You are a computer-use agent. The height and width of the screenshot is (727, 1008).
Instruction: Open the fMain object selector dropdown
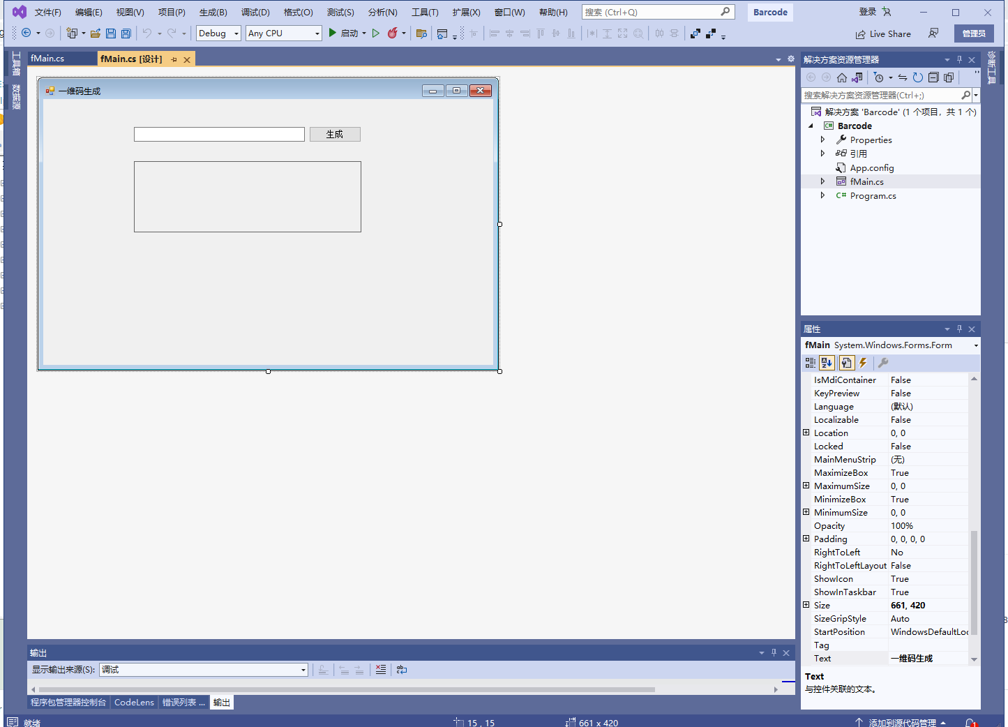[976, 345]
